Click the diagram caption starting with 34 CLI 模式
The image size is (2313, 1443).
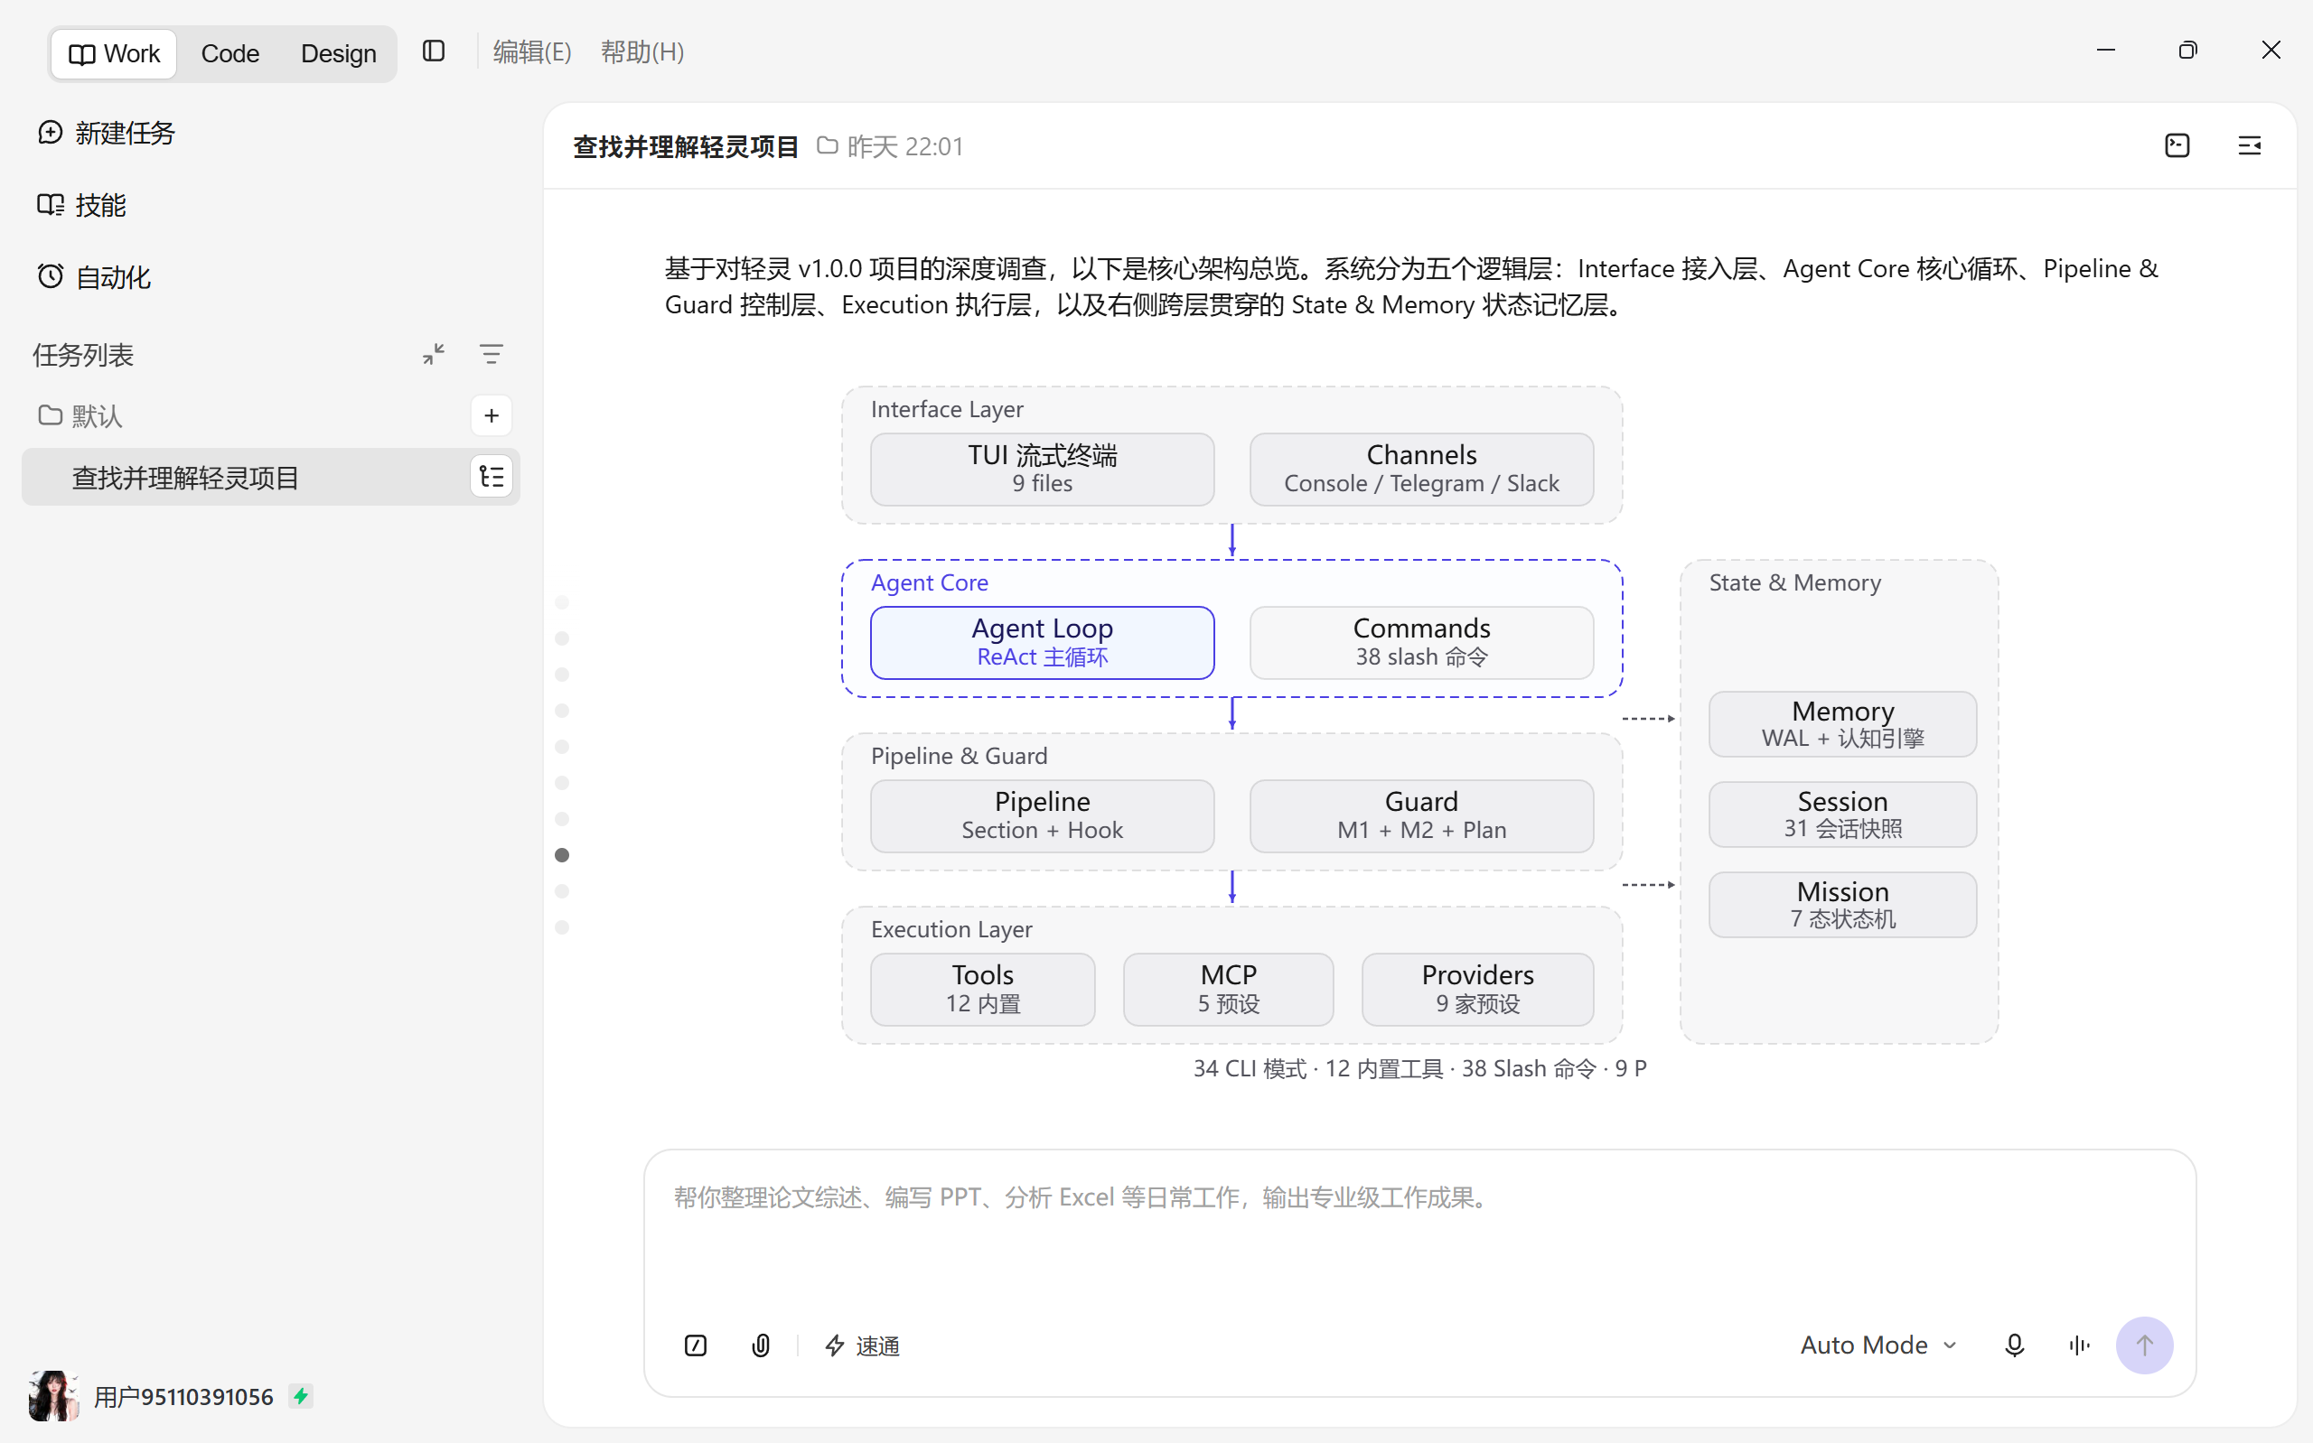pyautogui.click(x=1419, y=1068)
